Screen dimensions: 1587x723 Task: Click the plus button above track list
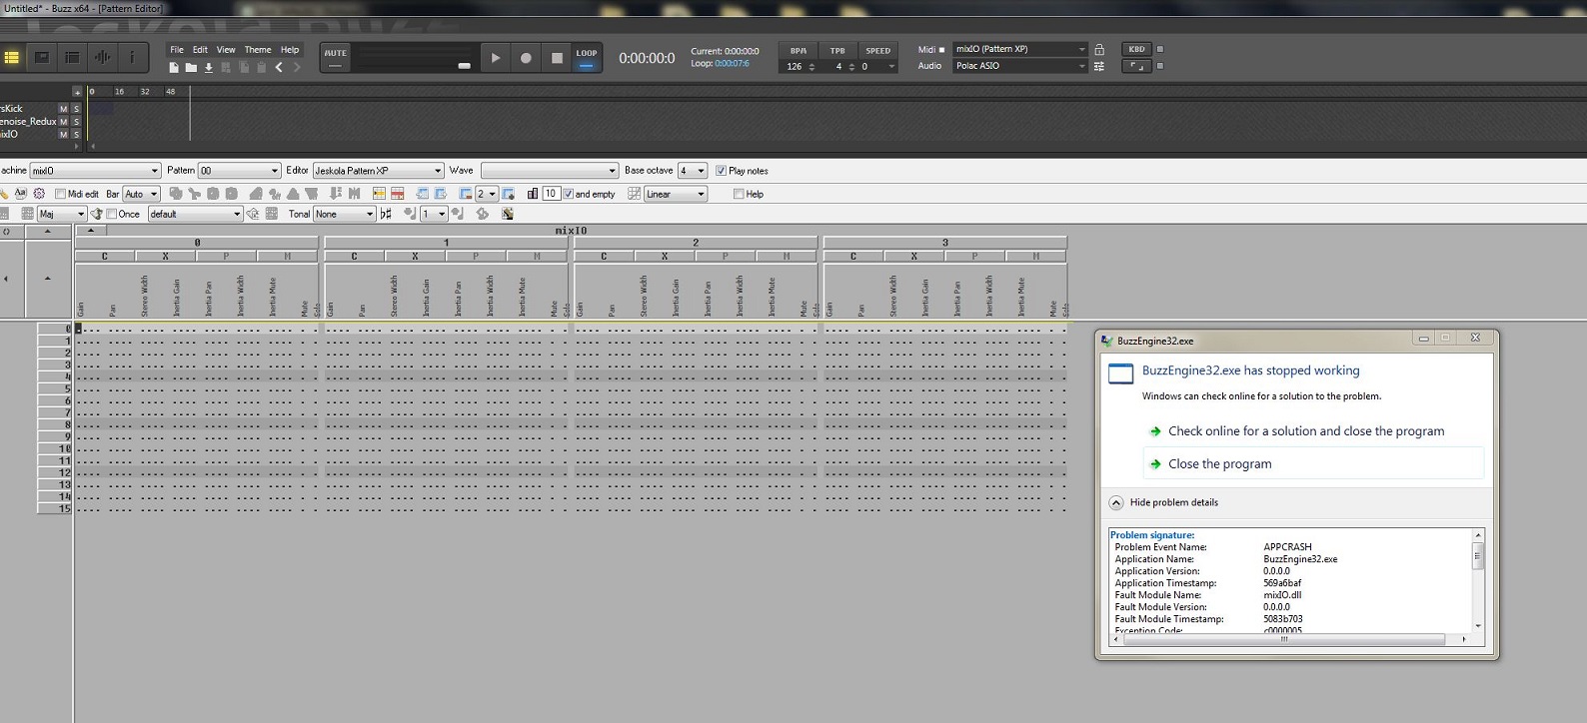point(77,92)
